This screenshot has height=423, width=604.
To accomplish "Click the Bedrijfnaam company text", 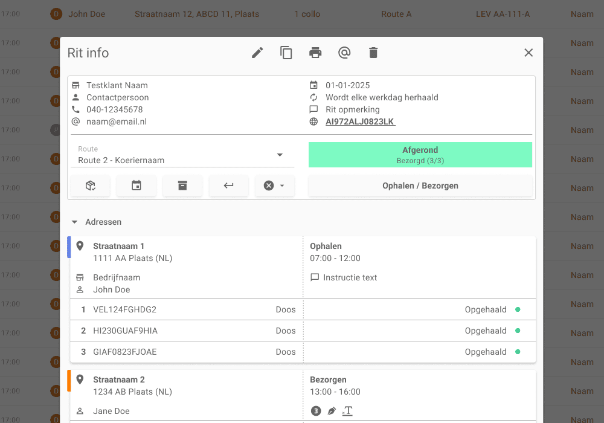I will click(117, 277).
